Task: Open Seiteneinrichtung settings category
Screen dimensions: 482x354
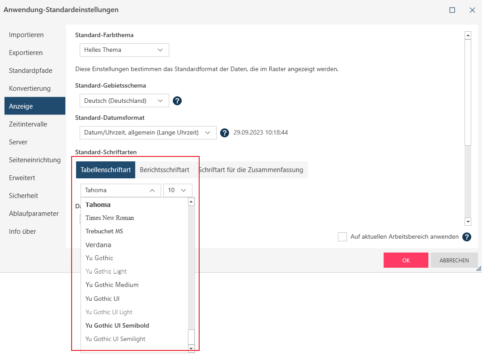Action: point(35,160)
